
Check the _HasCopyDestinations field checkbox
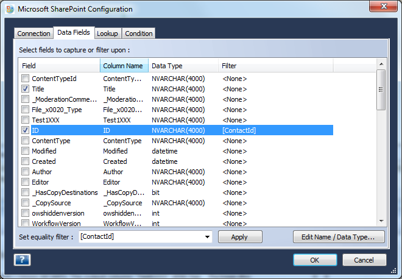click(x=25, y=192)
